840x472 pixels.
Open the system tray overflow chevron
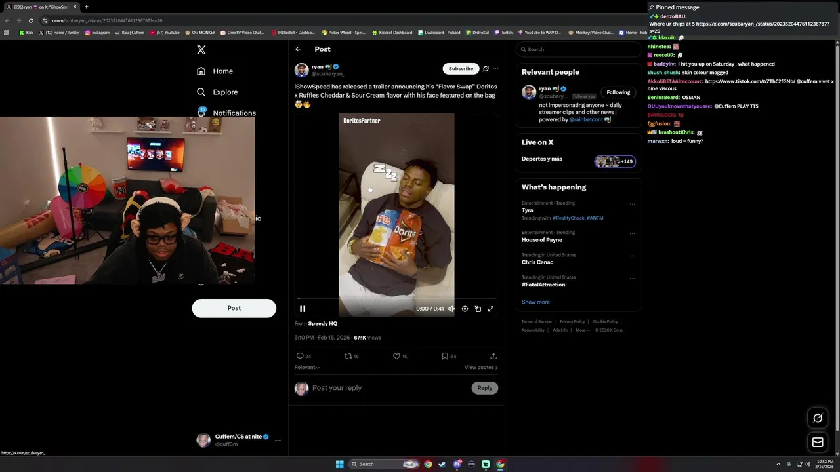point(778,464)
